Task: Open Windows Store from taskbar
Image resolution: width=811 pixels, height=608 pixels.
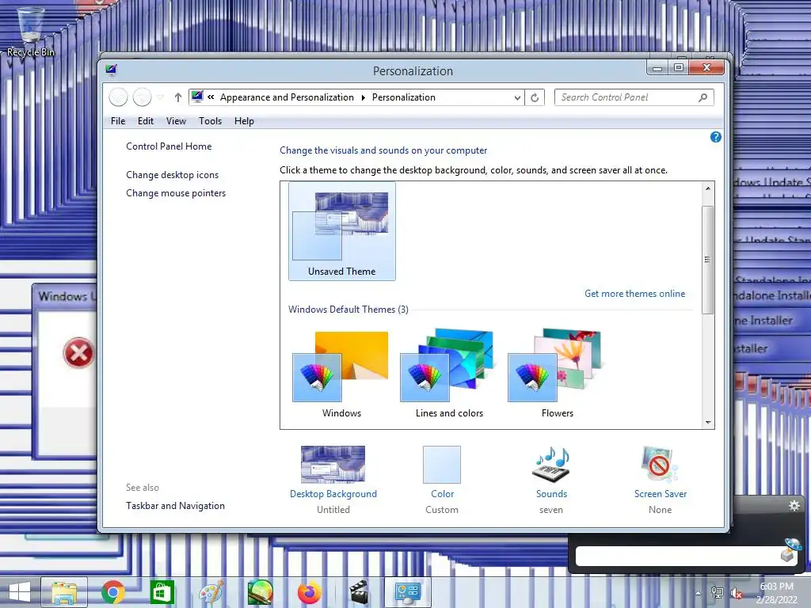Action: click(162, 592)
